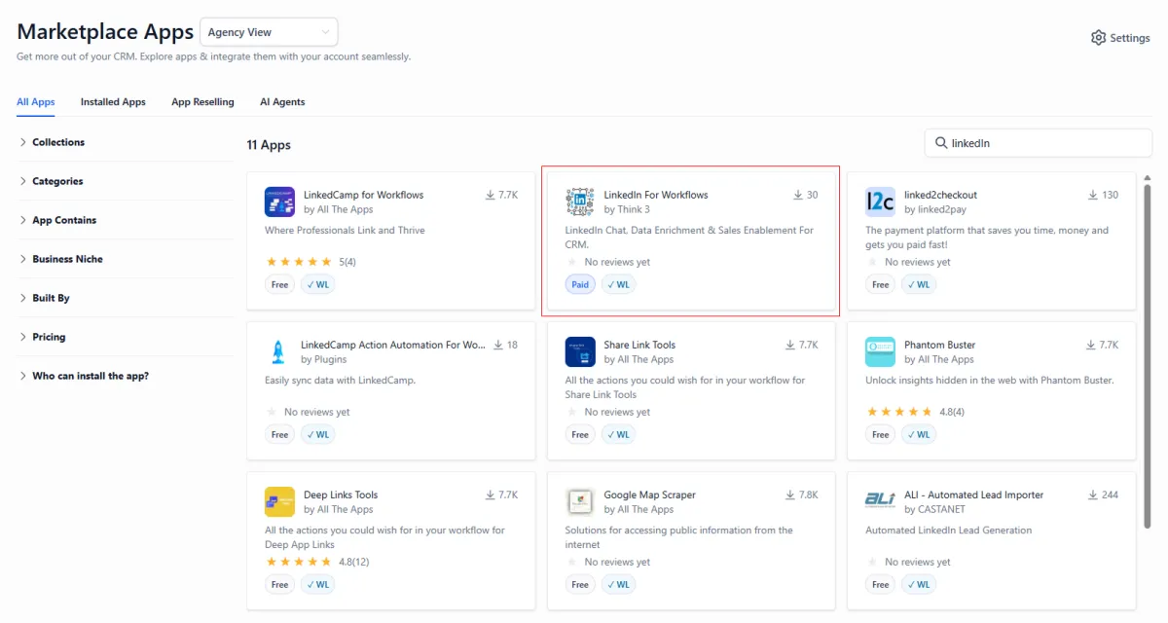Click the empty review star on linked2checkout
The image size is (1168, 623).
[872, 262]
